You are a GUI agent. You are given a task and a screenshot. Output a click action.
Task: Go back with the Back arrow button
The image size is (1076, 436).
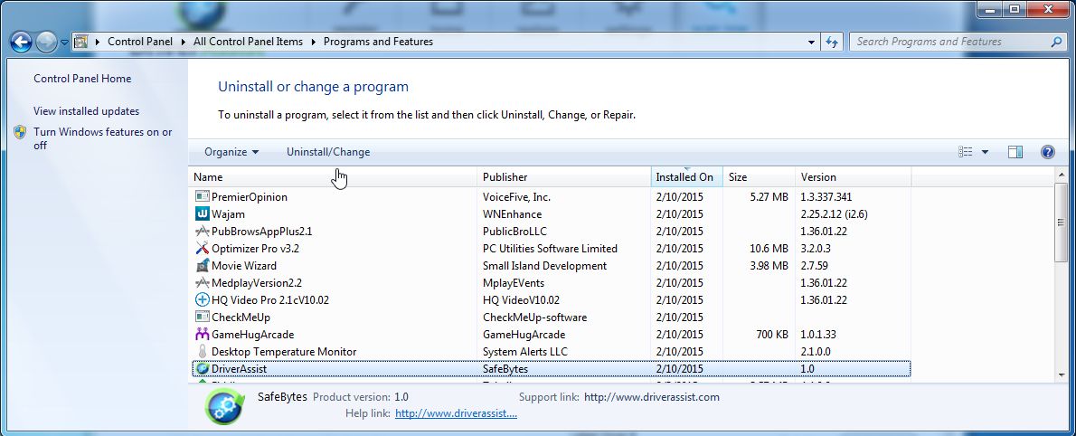tap(22, 42)
